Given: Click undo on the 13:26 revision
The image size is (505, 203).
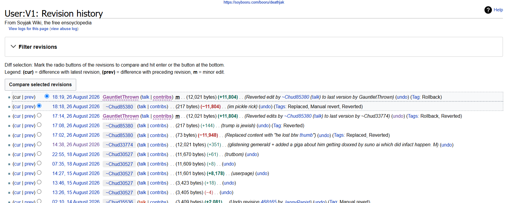Looking at the screenshot, I should pyautogui.click(x=226, y=193).
